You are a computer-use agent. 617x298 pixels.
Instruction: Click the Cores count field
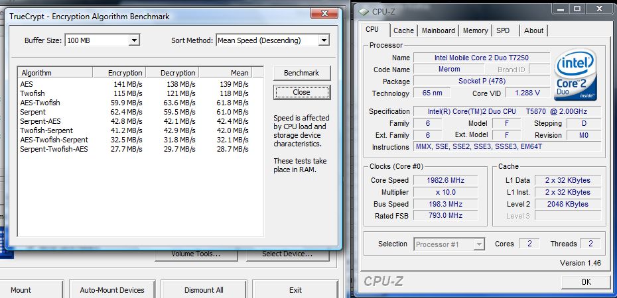[x=529, y=244]
